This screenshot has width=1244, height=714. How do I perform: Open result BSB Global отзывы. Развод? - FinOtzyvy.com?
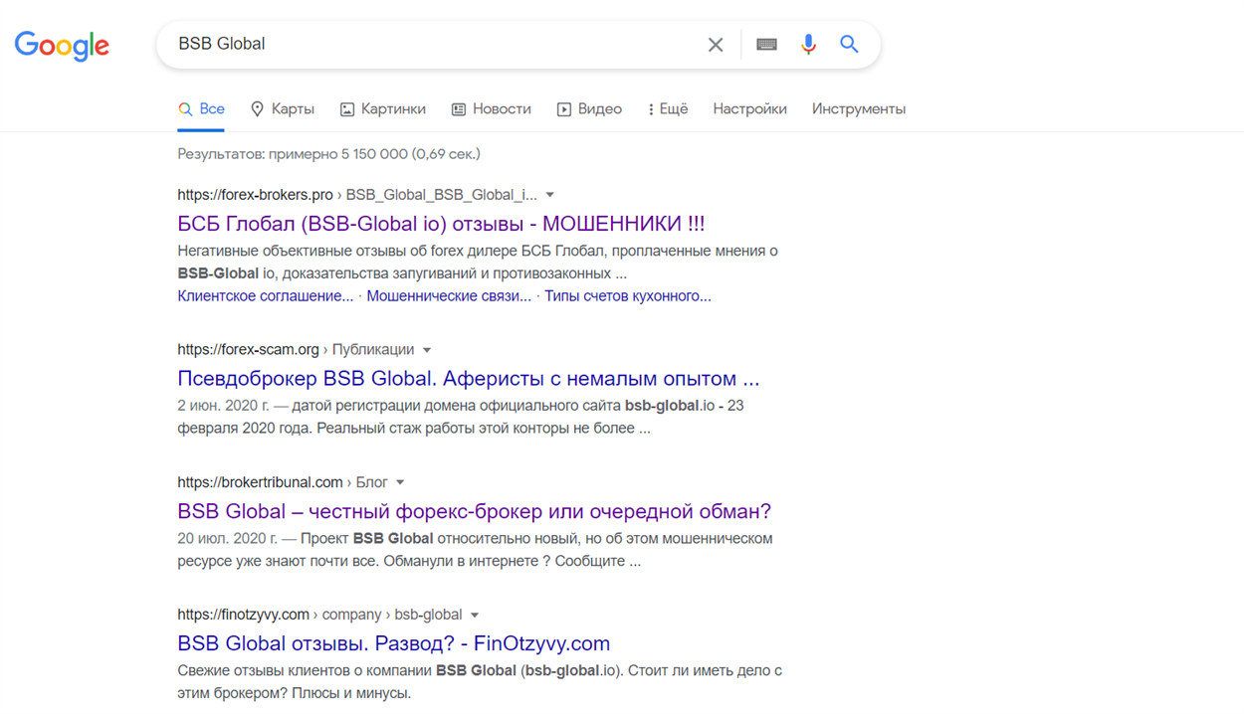pos(393,643)
